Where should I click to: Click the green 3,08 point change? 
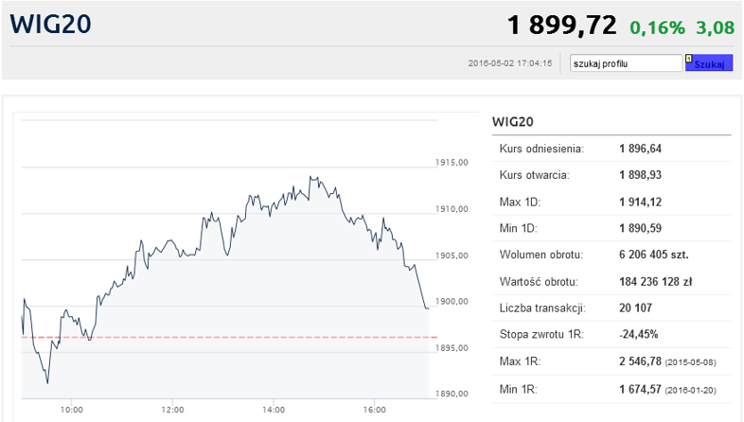pos(715,27)
